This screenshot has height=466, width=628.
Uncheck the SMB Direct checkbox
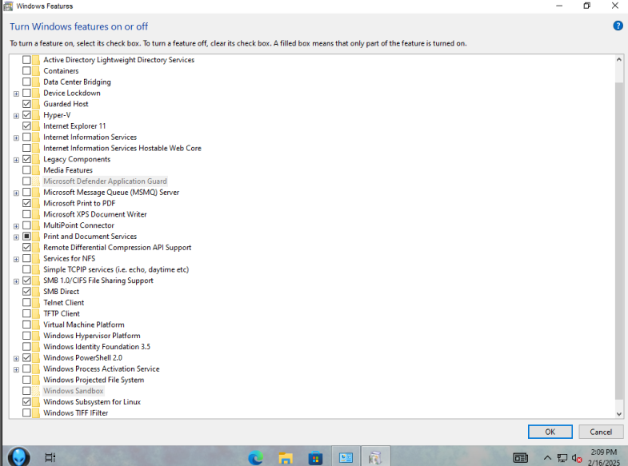[26, 292]
